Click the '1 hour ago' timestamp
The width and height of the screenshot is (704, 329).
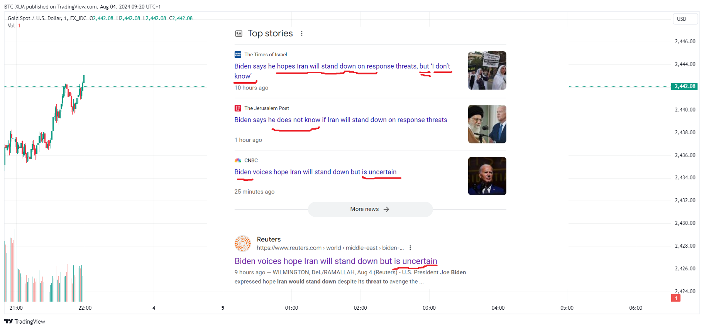point(248,140)
